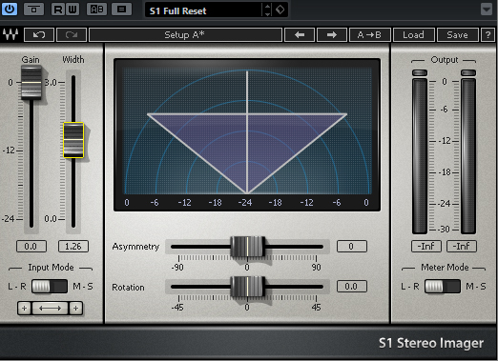The image size is (498, 361).
Task: Click the Undo arrow button
Action: coord(39,35)
